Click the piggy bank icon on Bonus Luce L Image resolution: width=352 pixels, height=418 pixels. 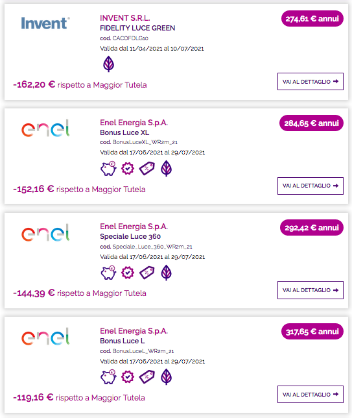pos(108,377)
